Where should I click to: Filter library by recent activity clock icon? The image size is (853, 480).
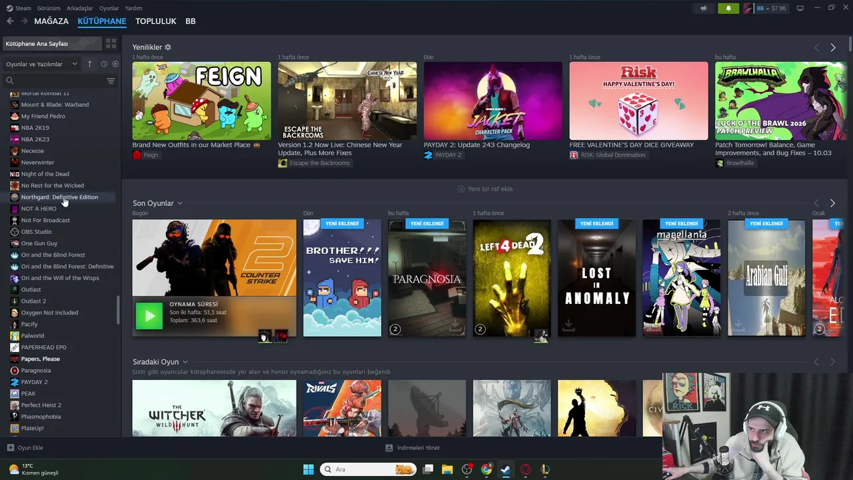coord(104,64)
